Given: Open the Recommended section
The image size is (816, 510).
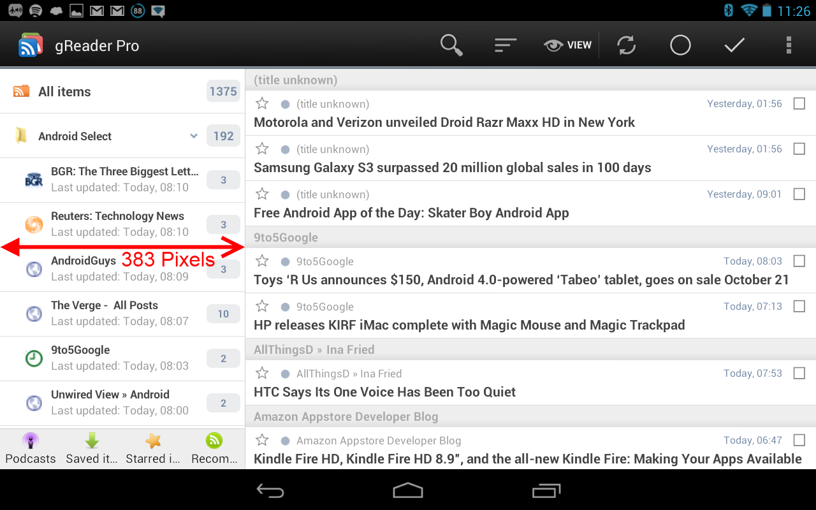Looking at the screenshot, I should (214, 447).
